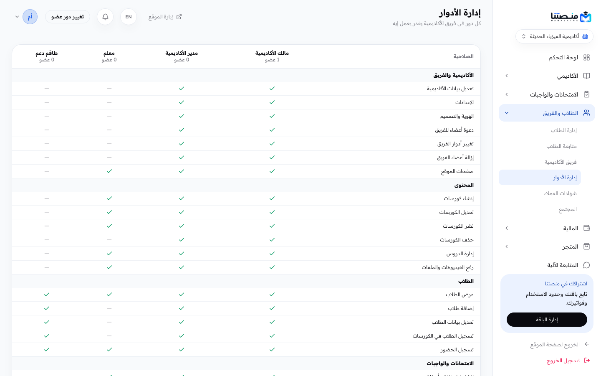
Task: Click the user avatar أم
Action: [x=30, y=17]
